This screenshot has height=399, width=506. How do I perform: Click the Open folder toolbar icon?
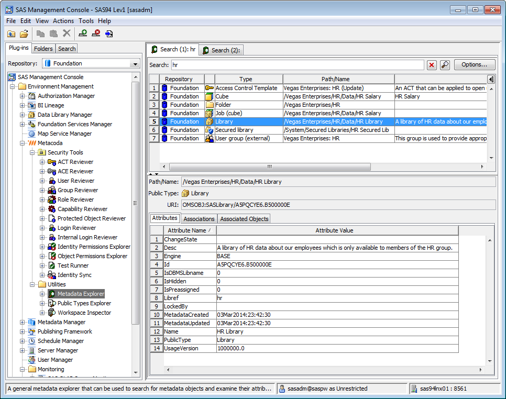pyautogui.click(x=24, y=34)
